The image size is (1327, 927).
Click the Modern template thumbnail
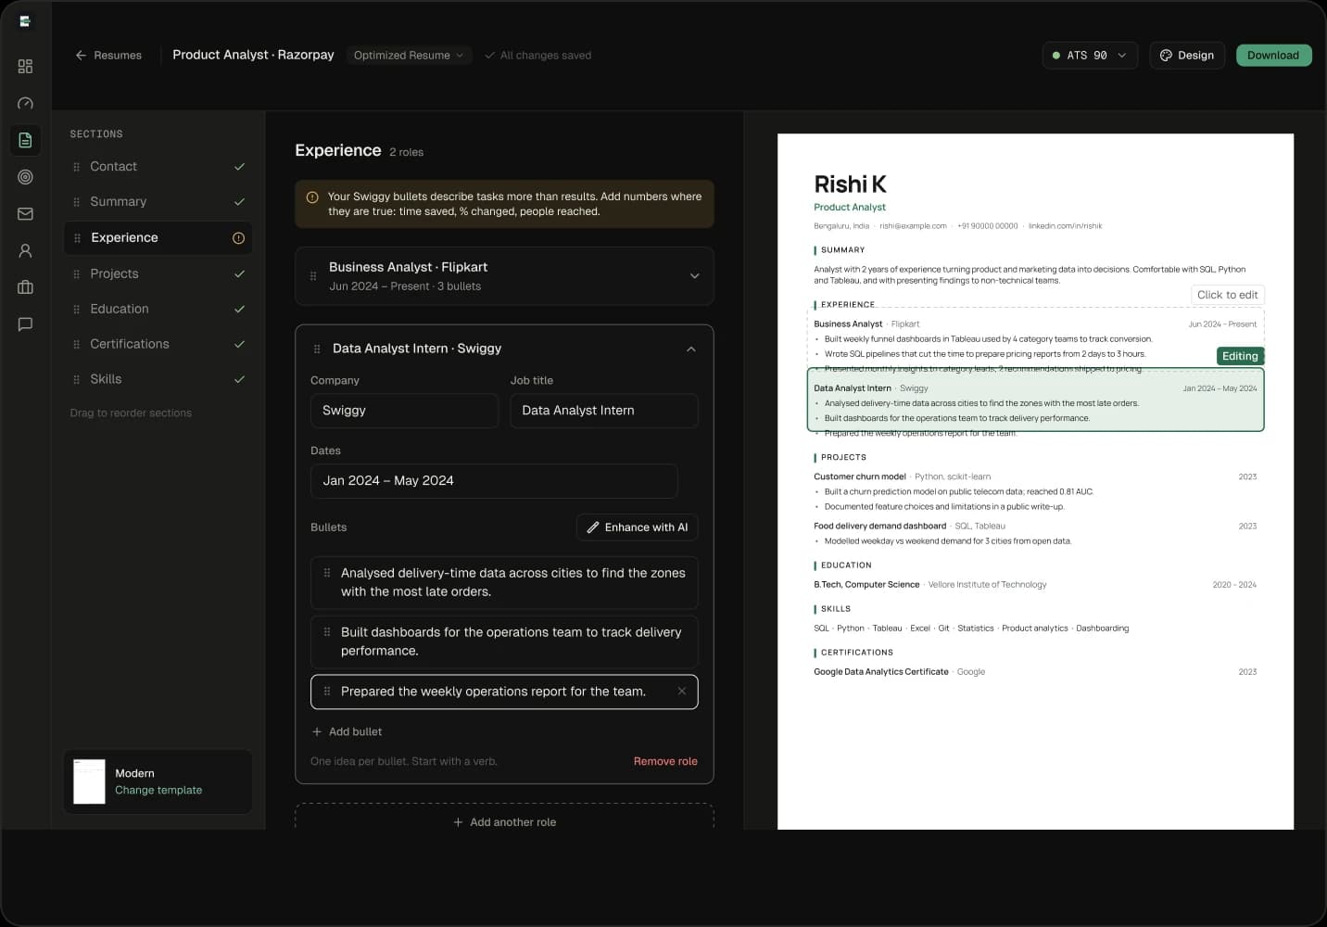tap(89, 781)
